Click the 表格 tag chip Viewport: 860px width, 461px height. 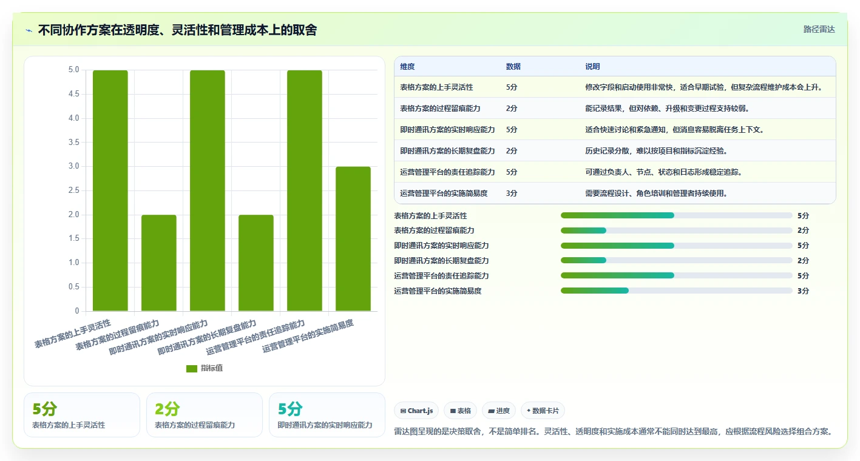(x=461, y=411)
